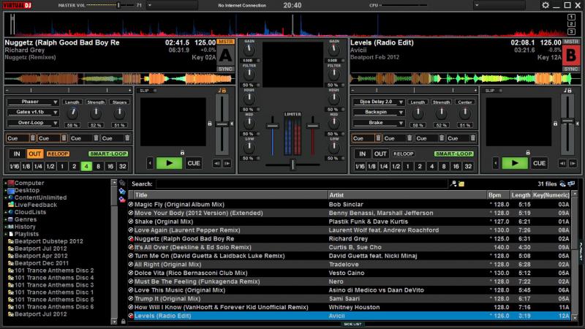The height and width of the screenshot is (329, 585).
Task: Click deck B key lock icon
Action: [568, 90]
